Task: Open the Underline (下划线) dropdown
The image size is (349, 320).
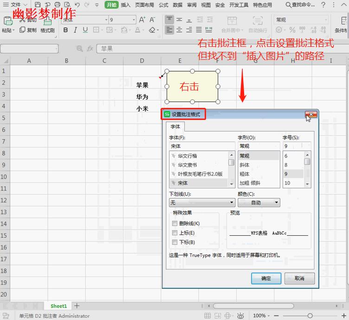Action: [202, 202]
